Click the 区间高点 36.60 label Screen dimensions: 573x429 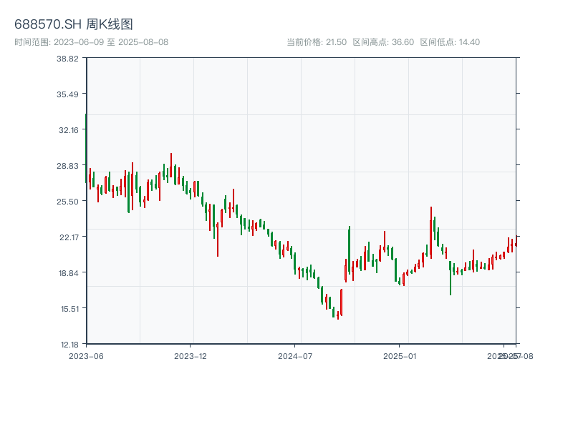[383, 42]
